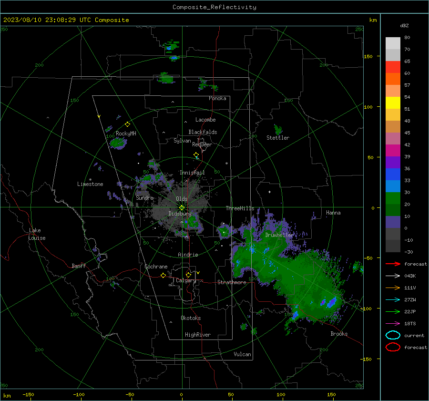Click the Strathmore label
Screen dimensions: 429x401
tap(232, 282)
